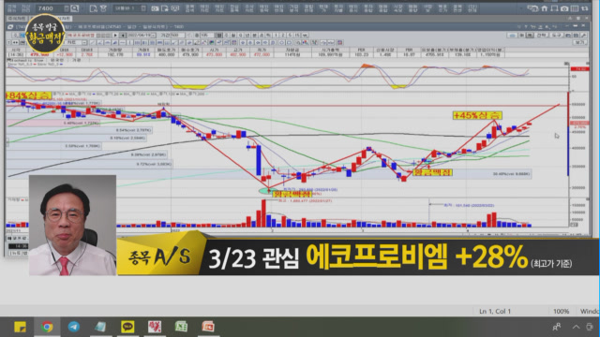The image size is (600, 337).
Task: Show hidden icons via system tray chevron
Action: (576, 327)
